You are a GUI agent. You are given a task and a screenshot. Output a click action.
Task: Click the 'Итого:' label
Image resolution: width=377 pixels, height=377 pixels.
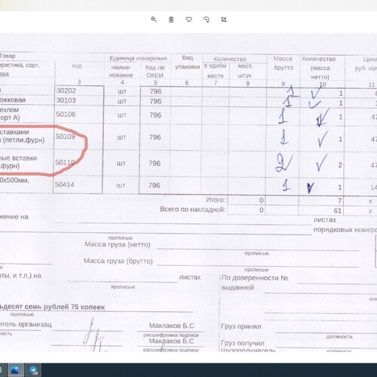216,200
